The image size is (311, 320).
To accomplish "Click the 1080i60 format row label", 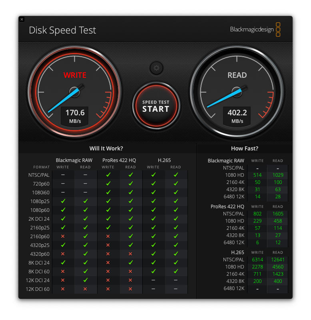I will coord(41,193).
